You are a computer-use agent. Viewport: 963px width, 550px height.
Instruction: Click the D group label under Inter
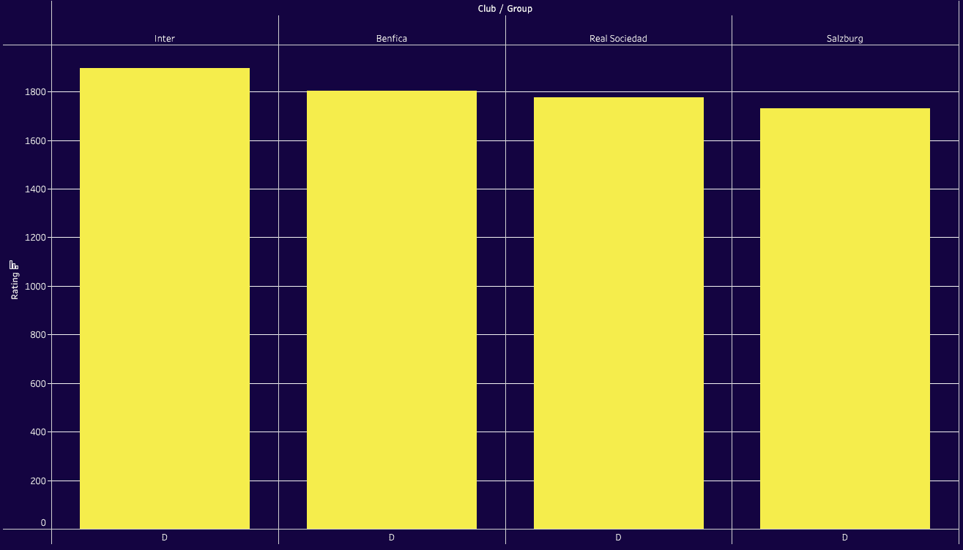tap(165, 538)
